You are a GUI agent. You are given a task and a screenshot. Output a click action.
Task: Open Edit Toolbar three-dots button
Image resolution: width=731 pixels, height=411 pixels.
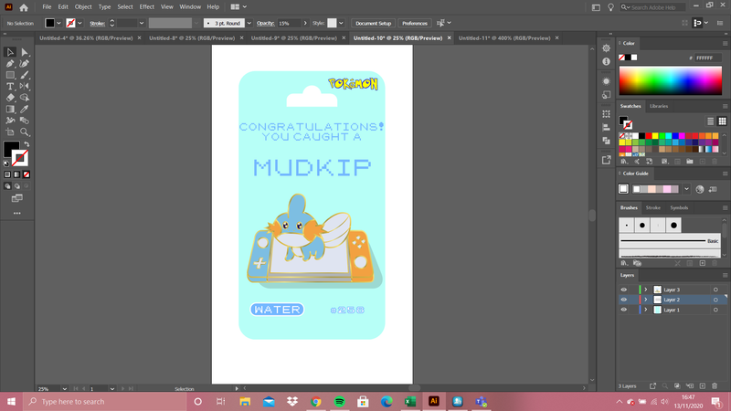click(x=17, y=213)
